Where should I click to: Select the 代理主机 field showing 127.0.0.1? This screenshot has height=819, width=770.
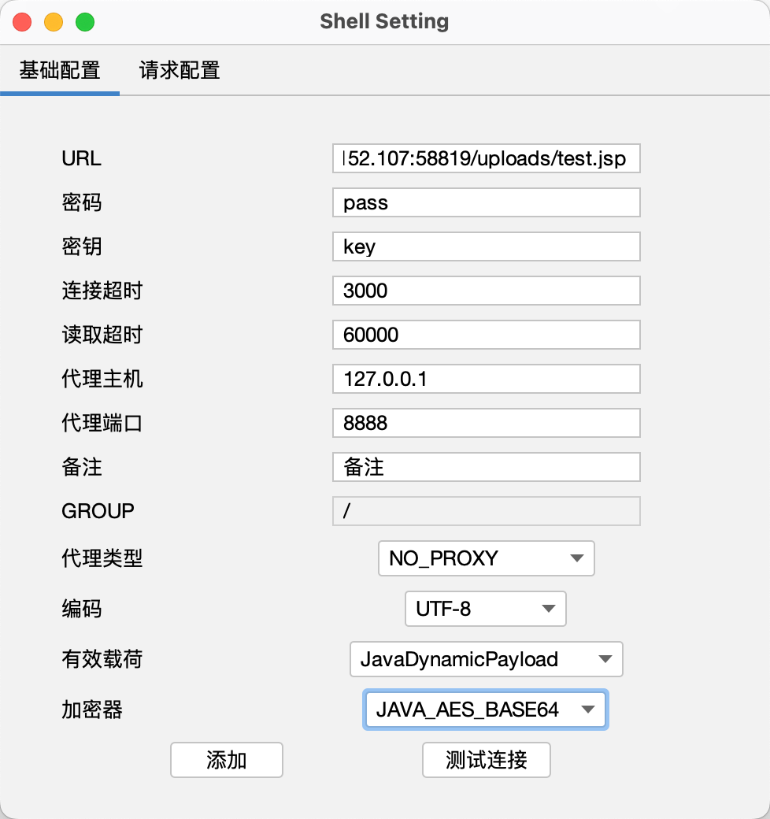click(486, 379)
